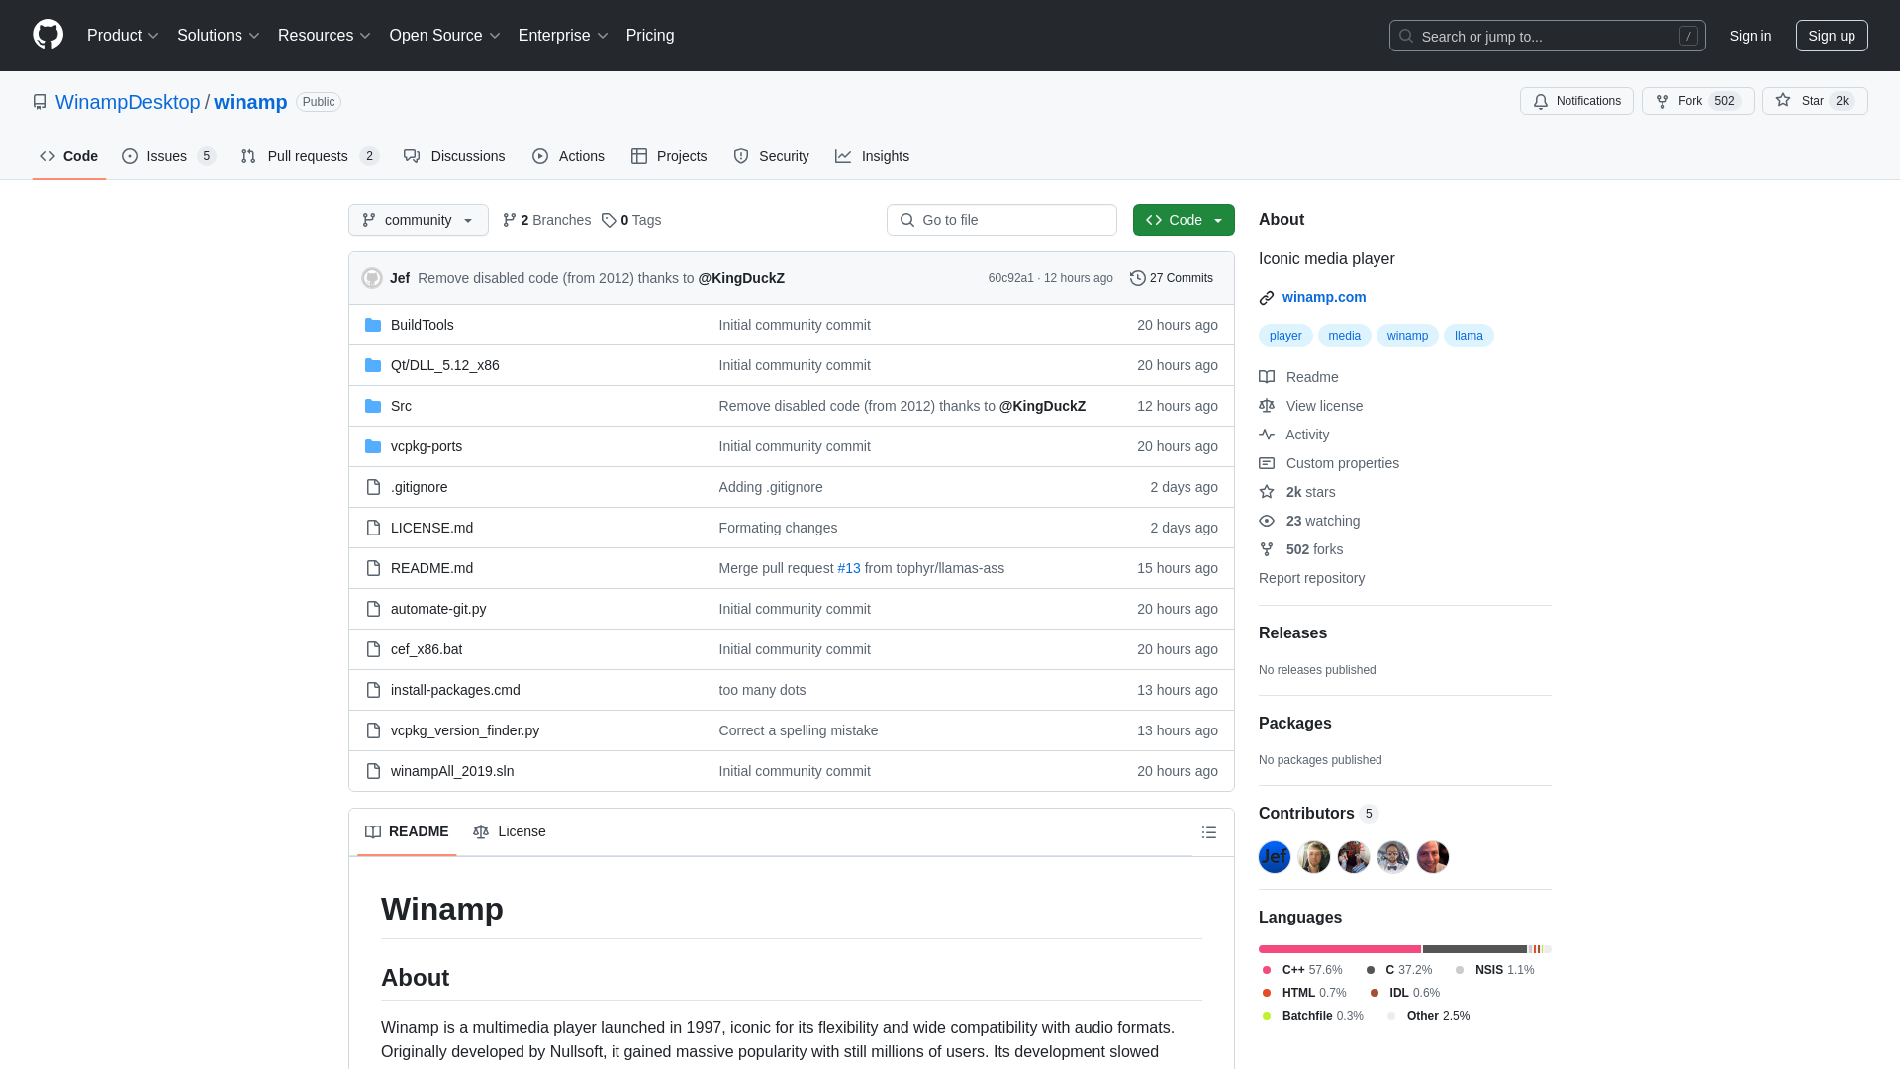Click the Security shield icon

pos(741,155)
